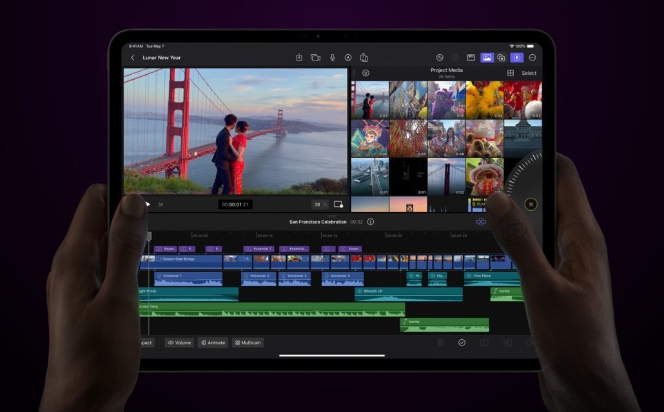Select the Whoosh Hit sound effect clip
The image size is (664, 412).
[409, 294]
